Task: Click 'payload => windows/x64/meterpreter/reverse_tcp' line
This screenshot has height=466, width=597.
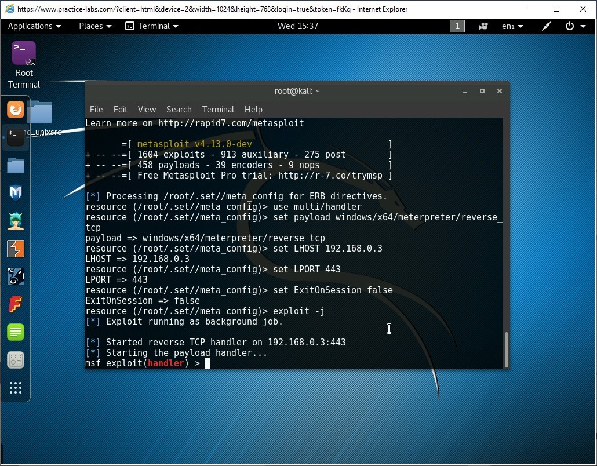Action: 205,238
